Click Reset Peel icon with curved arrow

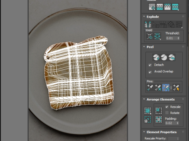pos(172,58)
